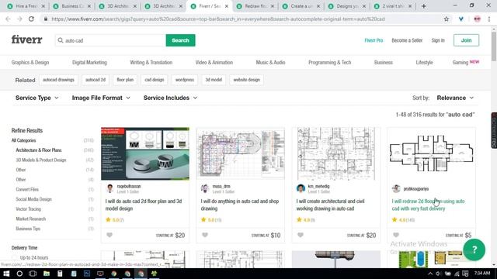The image size is (497, 279).
Task: Click the autocad 2d related tag
Action: tap(95, 80)
